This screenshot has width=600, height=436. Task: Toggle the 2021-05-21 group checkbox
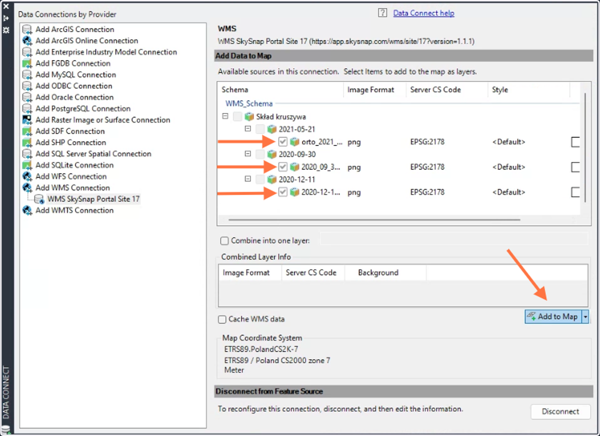[260, 129]
